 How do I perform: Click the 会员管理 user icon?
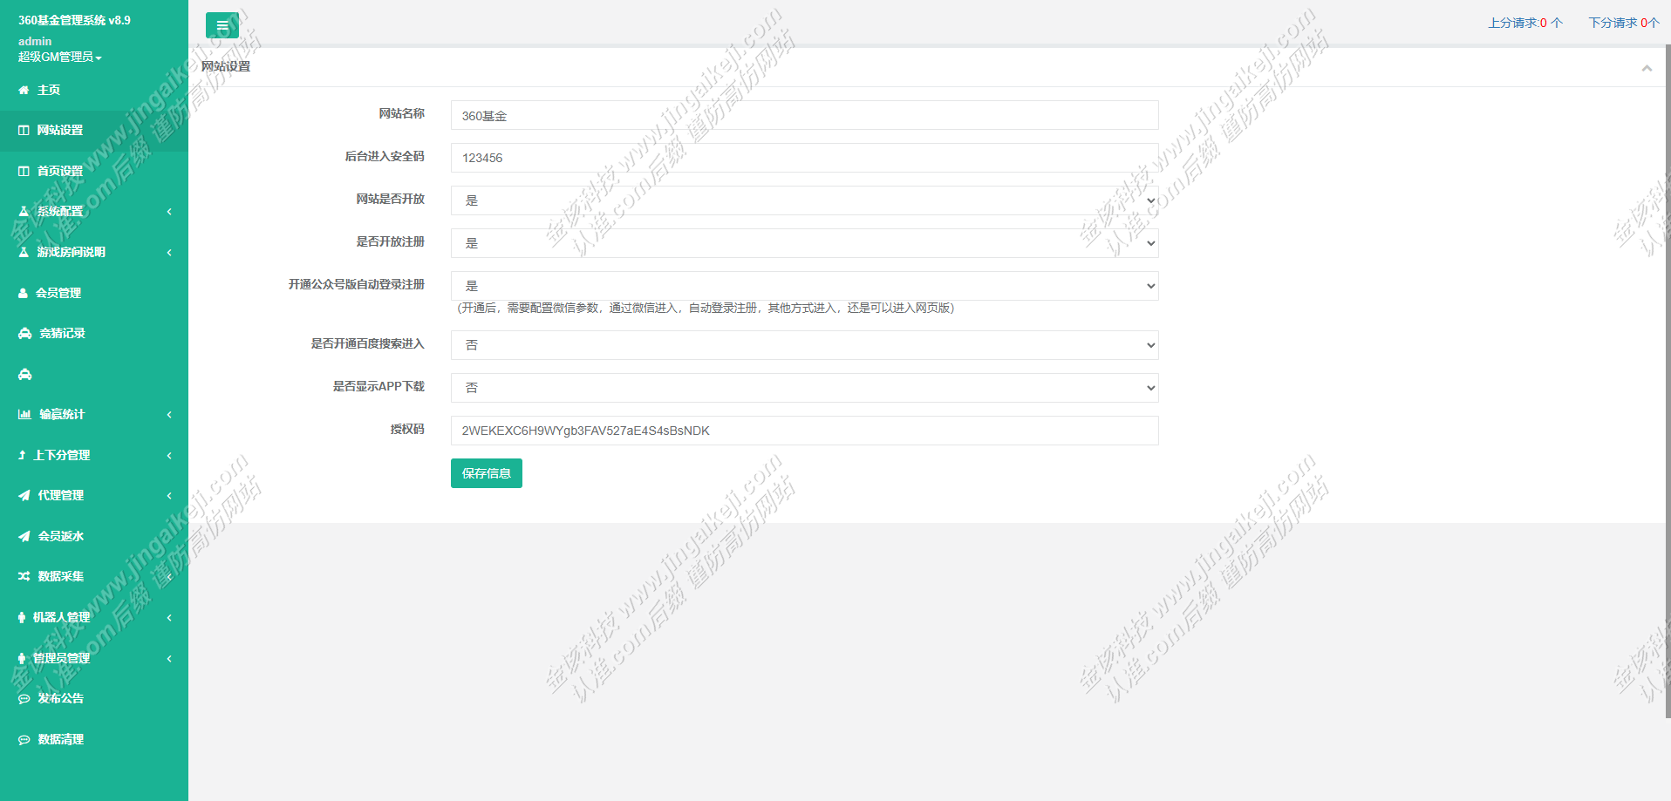(x=24, y=293)
